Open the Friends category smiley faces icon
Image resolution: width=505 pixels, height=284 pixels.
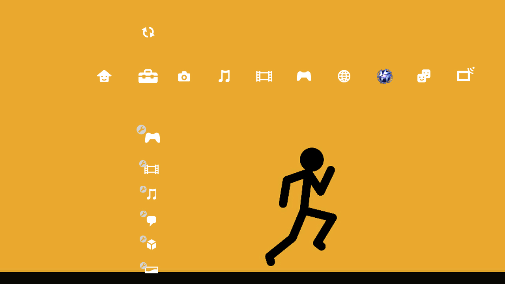[x=424, y=76]
